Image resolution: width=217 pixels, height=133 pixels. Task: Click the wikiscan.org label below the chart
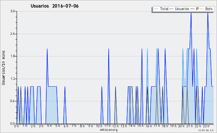109,130
